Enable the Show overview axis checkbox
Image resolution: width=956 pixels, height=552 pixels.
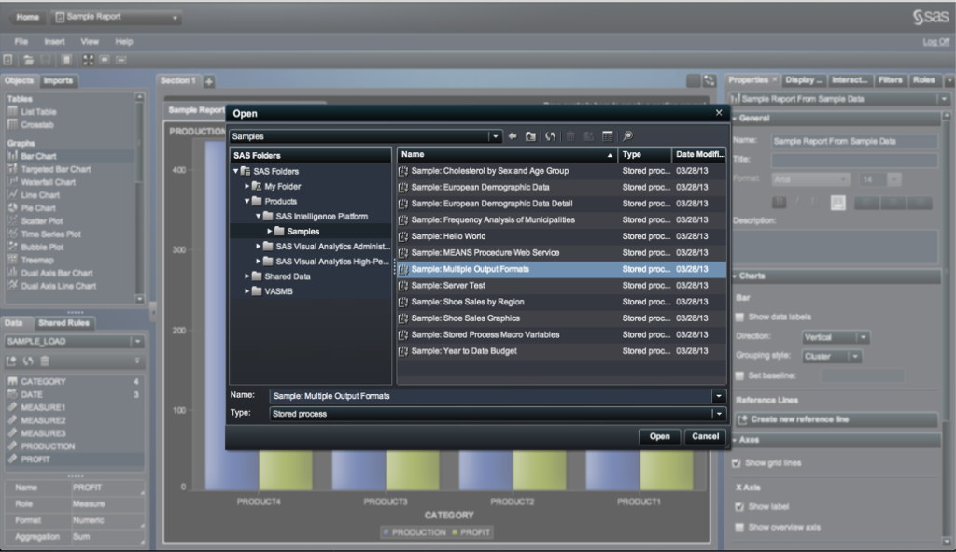[739, 527]
